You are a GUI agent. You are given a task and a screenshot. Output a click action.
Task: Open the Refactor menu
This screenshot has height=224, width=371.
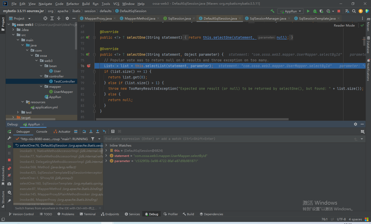point(73,4)
